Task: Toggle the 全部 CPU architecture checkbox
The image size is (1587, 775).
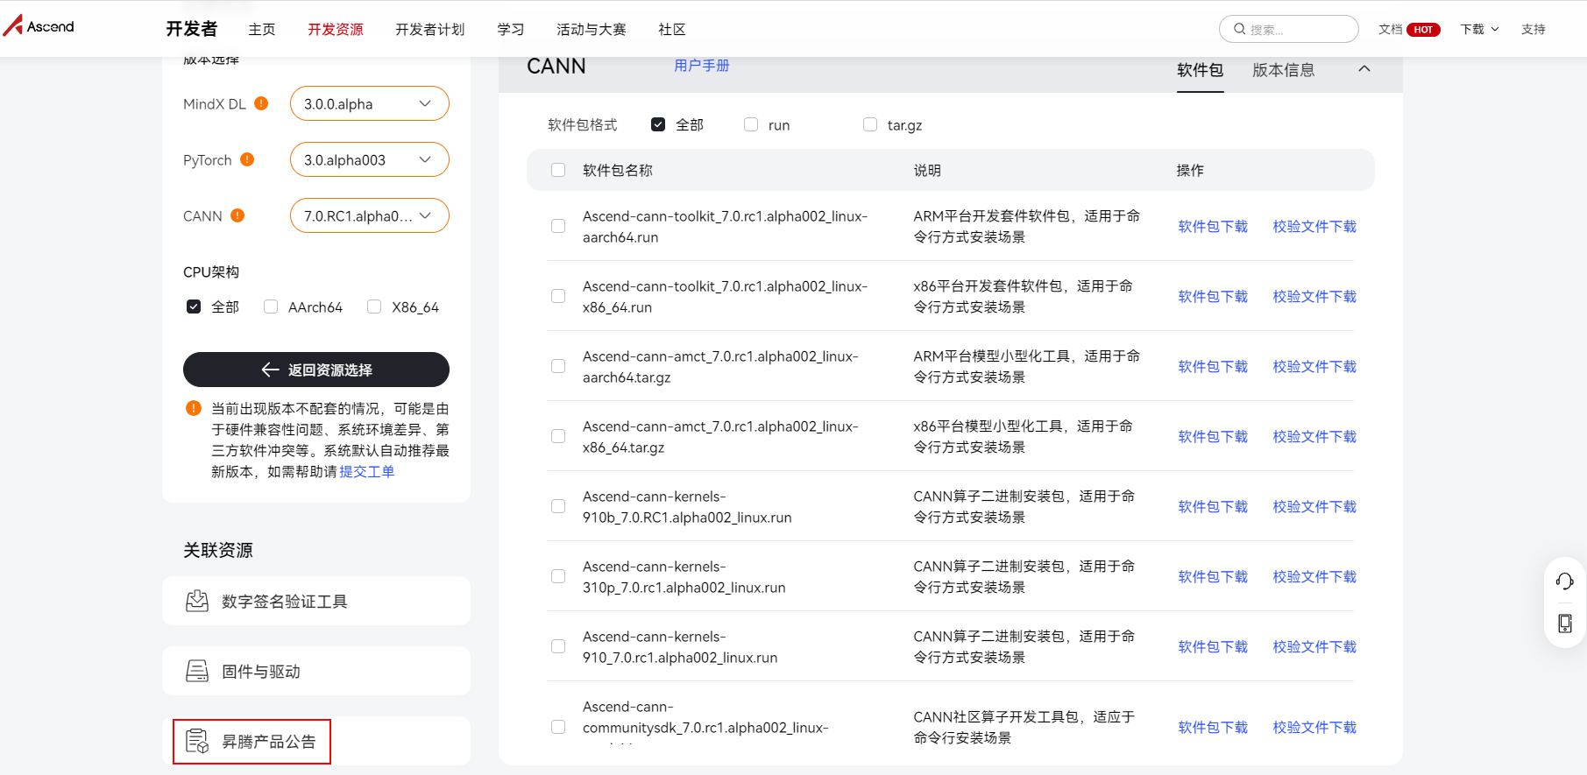Action: pyautogui.click(x=194, y=306)
